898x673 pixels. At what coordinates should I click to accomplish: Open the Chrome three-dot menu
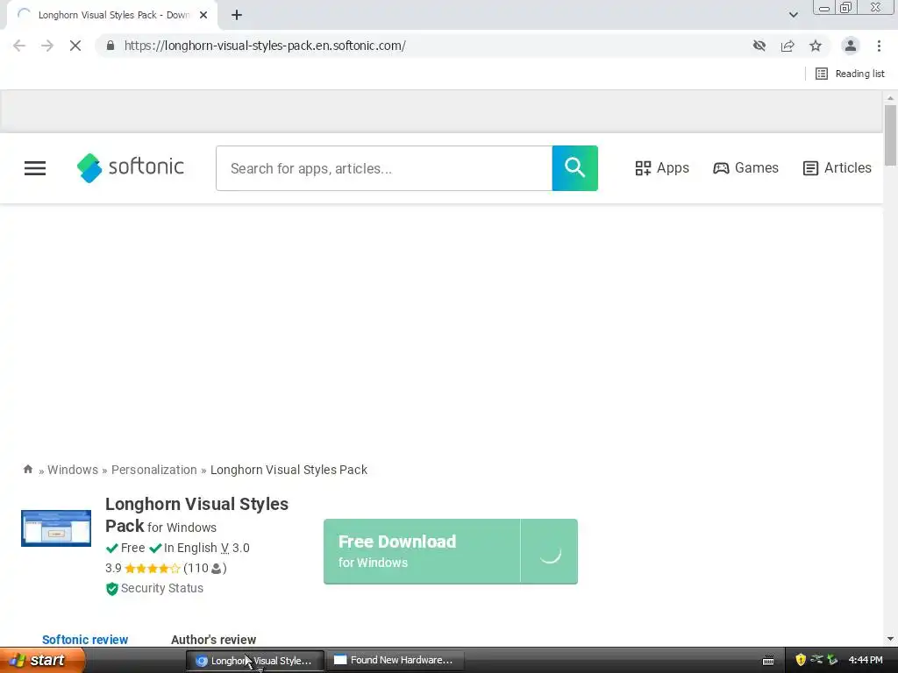tap(879, 46)
